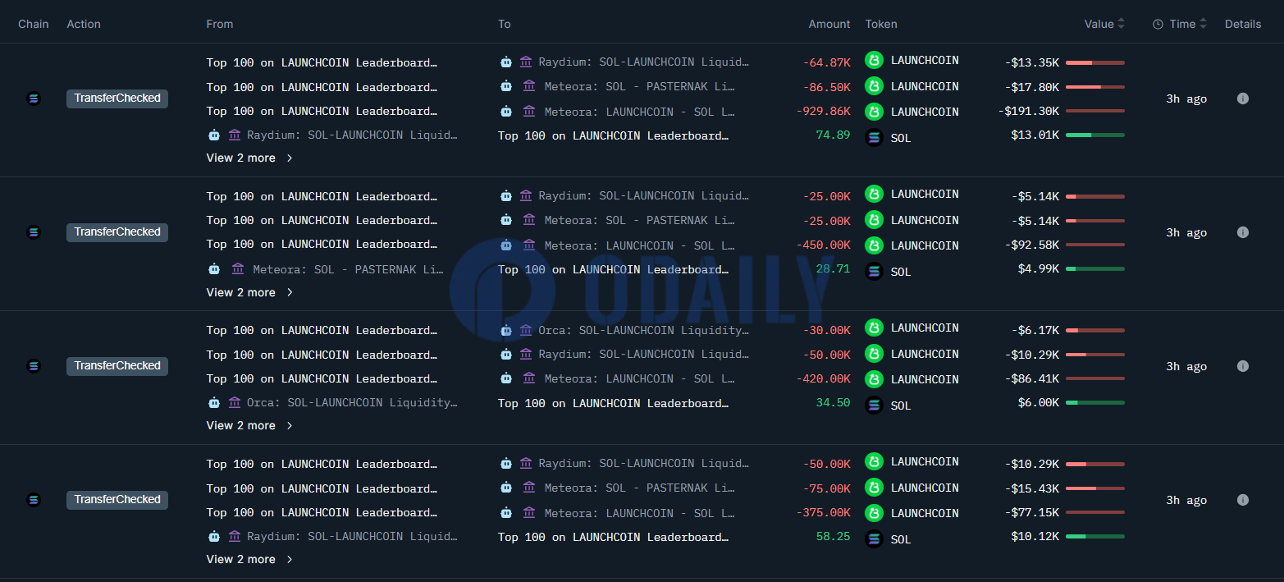Expand View 2 more in Orca transaction
The width and height of the screenshot is (1284, 582).
[x=249, y=425]
